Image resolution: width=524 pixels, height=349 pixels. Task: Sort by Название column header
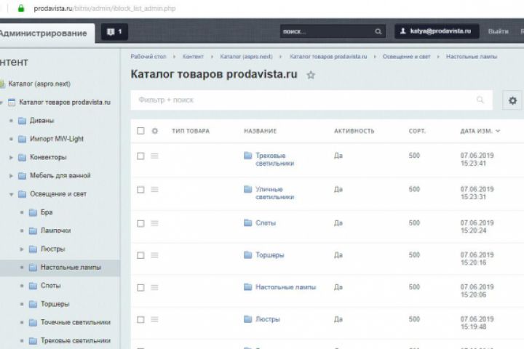point(260,131)
